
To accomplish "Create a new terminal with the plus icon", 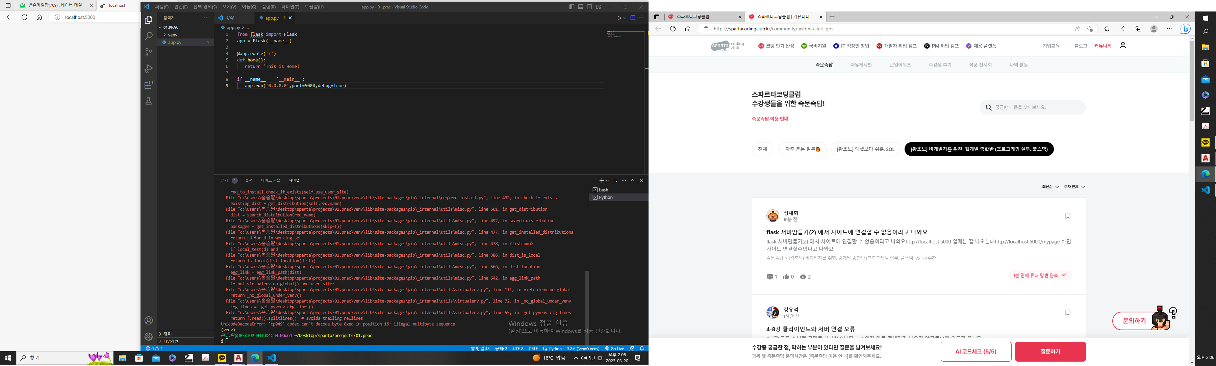I will tap(601, 181).
